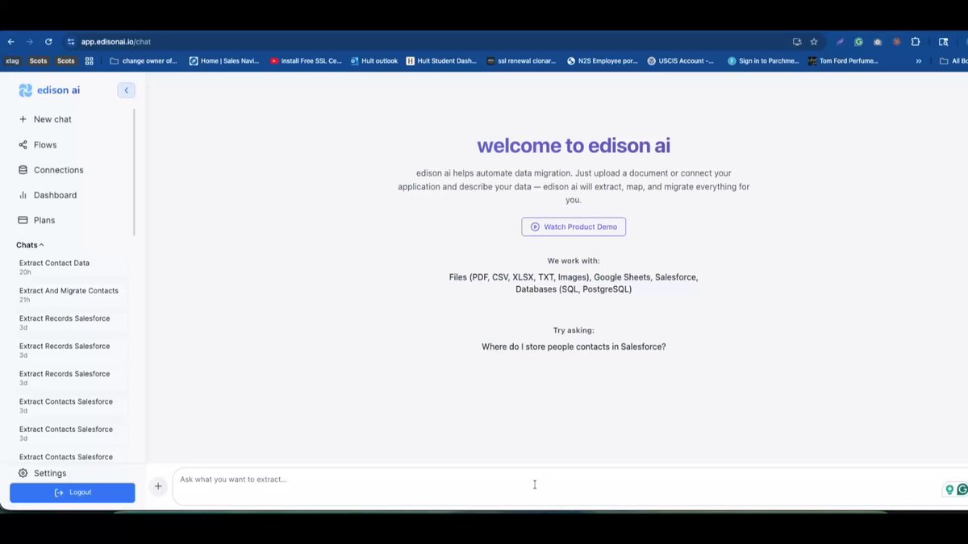Screen dimensions: 968x544
Task: Click the green lightbulb icon in chat input
Action: tap(950, 489)
